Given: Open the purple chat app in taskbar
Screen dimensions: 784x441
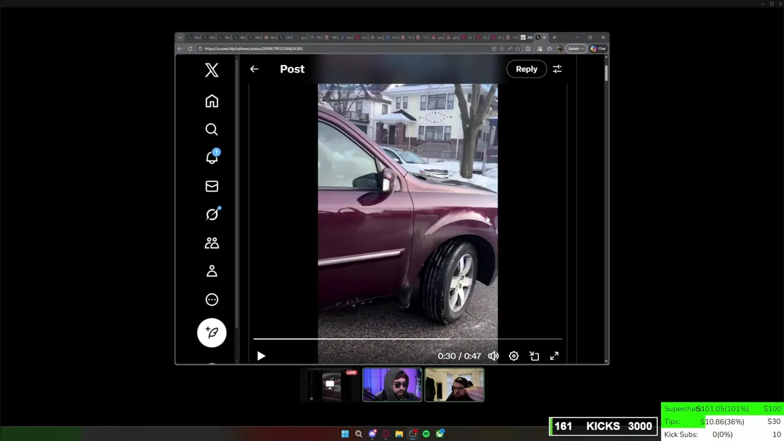Looking at the screenshot, I should (x=372, y=434).
